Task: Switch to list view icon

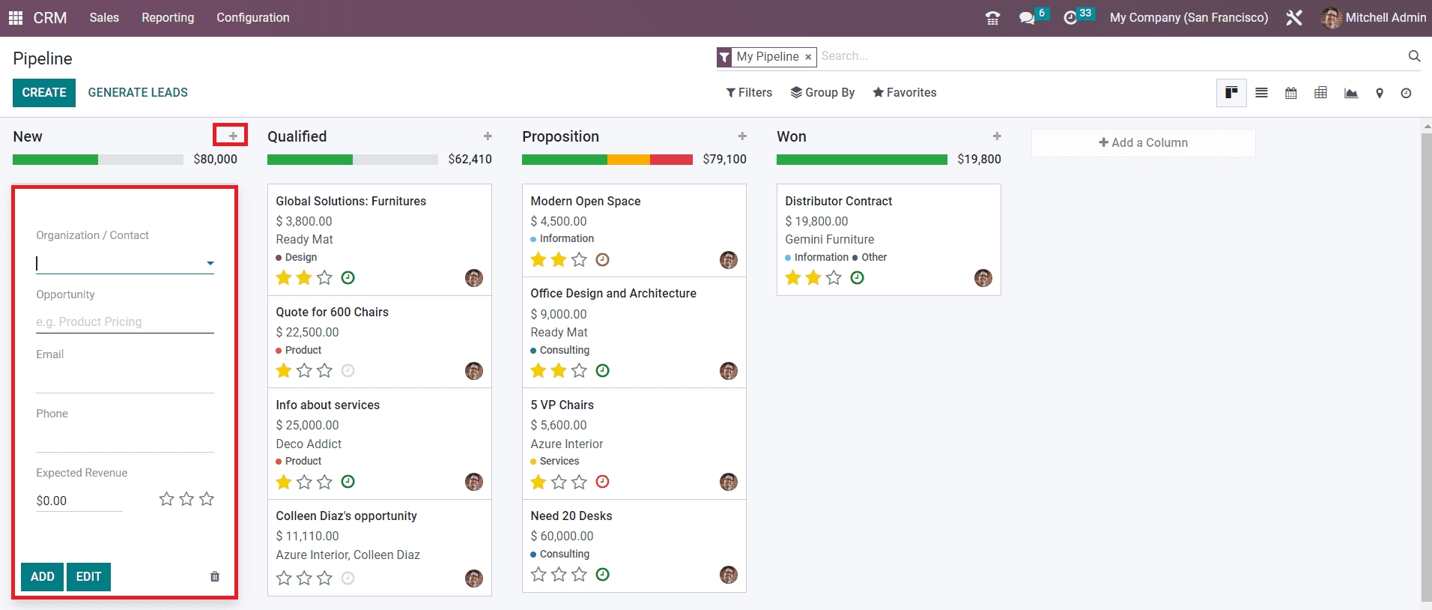Action: coord(1261,93)
